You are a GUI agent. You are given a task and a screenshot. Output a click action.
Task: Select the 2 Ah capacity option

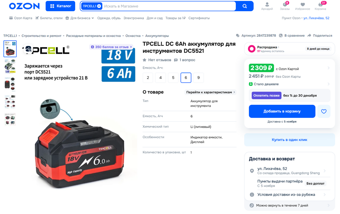pyautogui.click(x=148, y=77)
